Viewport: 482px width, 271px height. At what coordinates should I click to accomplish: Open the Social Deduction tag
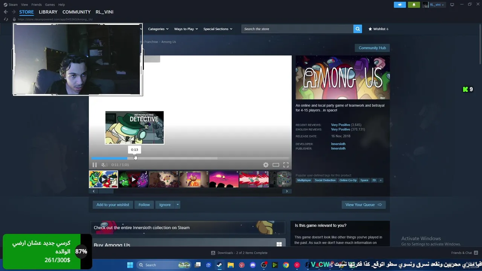(x=325, y=180)
